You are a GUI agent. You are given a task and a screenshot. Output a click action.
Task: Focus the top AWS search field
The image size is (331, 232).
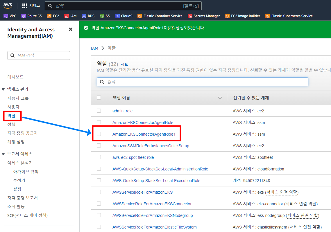[123, 6]
